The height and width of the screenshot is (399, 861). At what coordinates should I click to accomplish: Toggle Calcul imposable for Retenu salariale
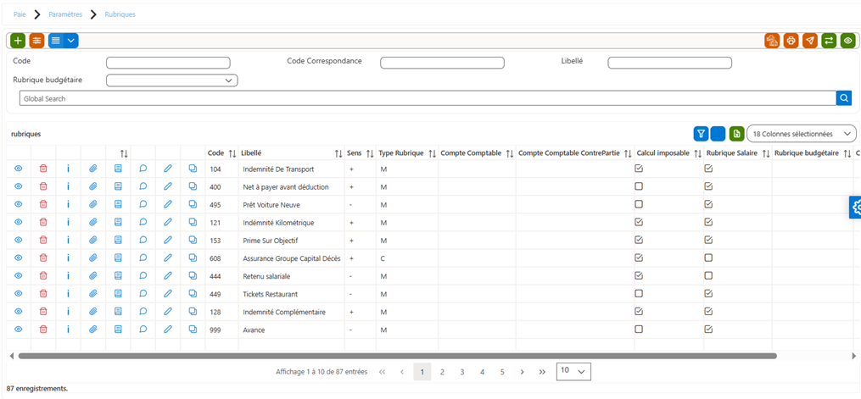639,275
